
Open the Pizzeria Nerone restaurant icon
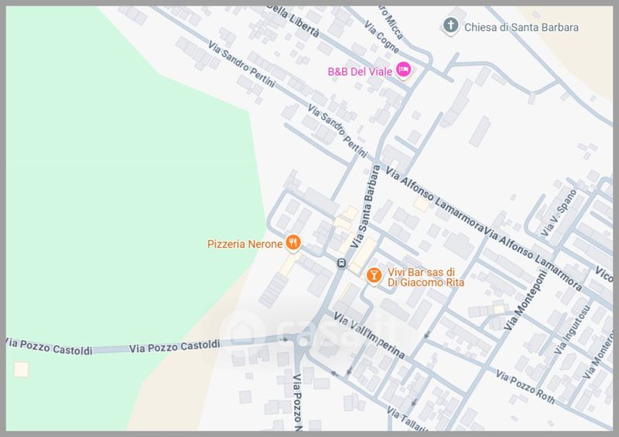(x=292, y=244)
